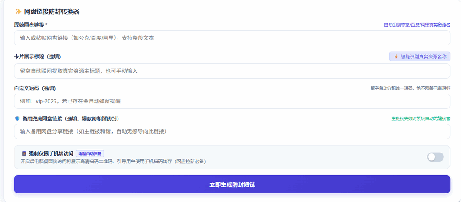Click the 强制仅限手机端访问 label text
Image resolution: width=461 pixels, height=202 pixels.
(x=51, y=153)
